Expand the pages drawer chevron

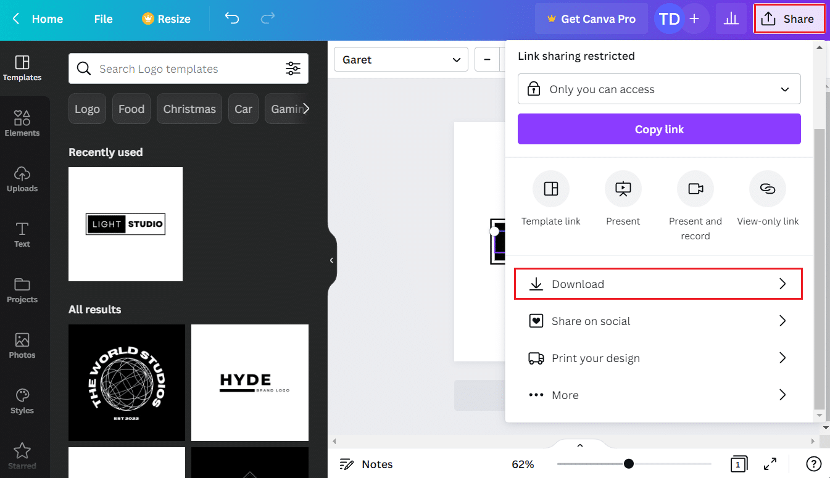point(579,445)
